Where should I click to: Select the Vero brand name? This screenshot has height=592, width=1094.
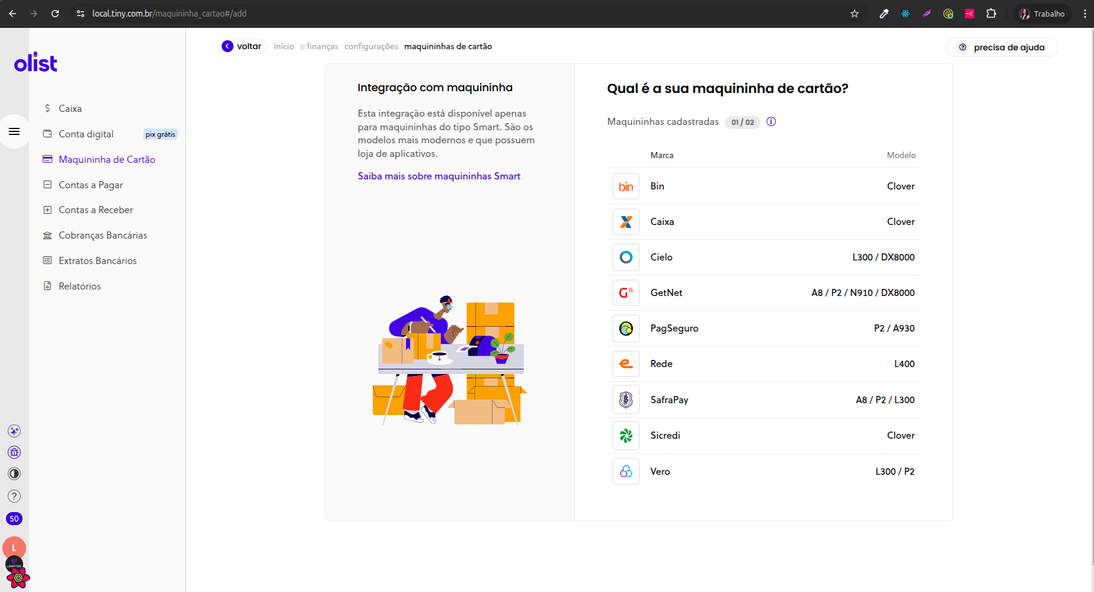click(x=660, y=471)
